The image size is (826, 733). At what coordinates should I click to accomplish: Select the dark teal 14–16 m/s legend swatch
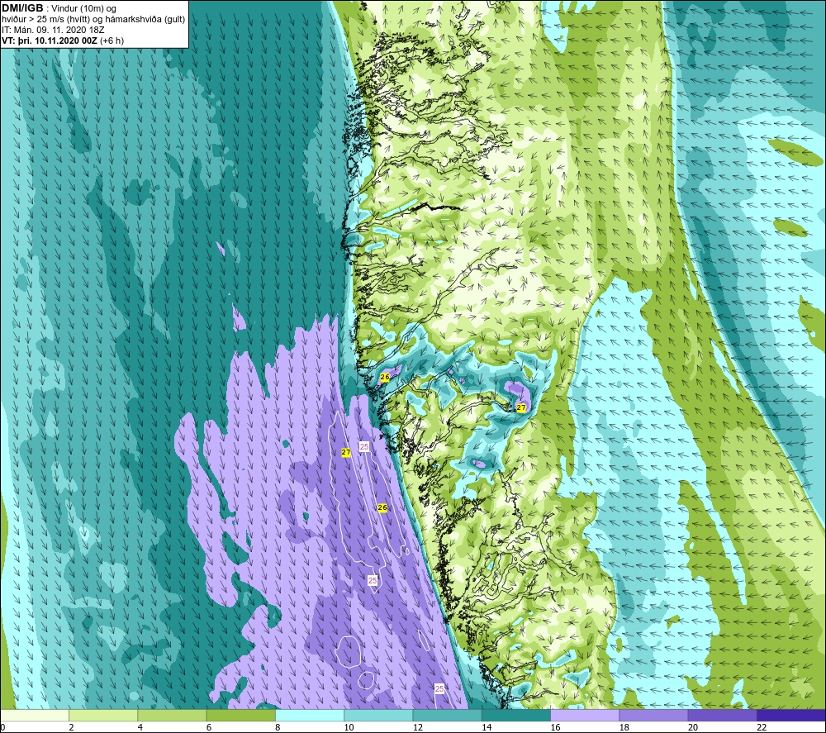tap(516, 715)
